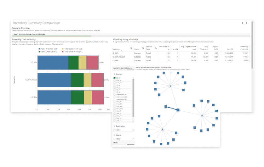Sort table by Avg Coverage header
Image resolution: width=264 pixels, height=167 pixels.
[204, 48]
